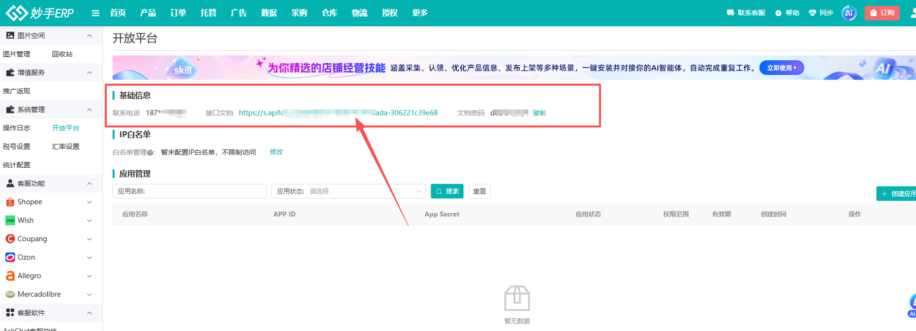Open the 应用状态 dropdown
This screenshot has height=331, width=916.
click(349, 191)
